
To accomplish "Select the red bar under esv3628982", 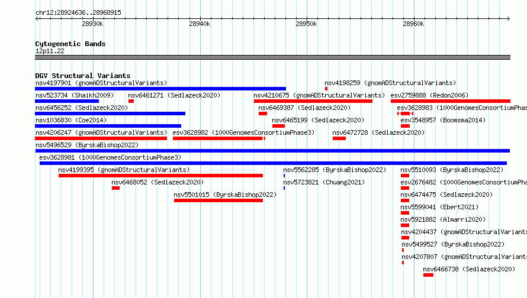I will pos(219,138).
